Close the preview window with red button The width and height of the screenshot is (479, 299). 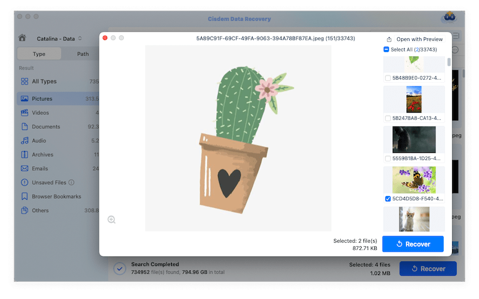pos(105,38)
